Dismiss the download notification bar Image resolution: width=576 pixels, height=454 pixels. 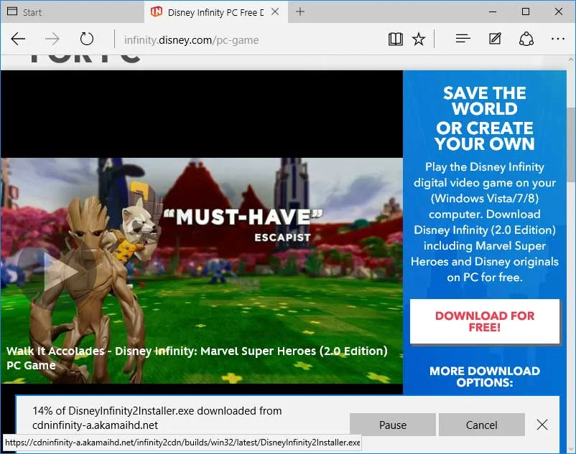click(x=542, y=425)
